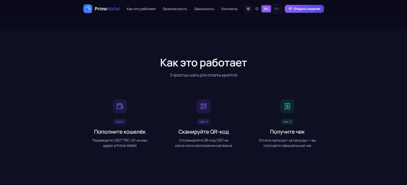Screen dimensions: 407x185
Task: Click the green receipt icon above Шаг 3
Action: [287, 106]
